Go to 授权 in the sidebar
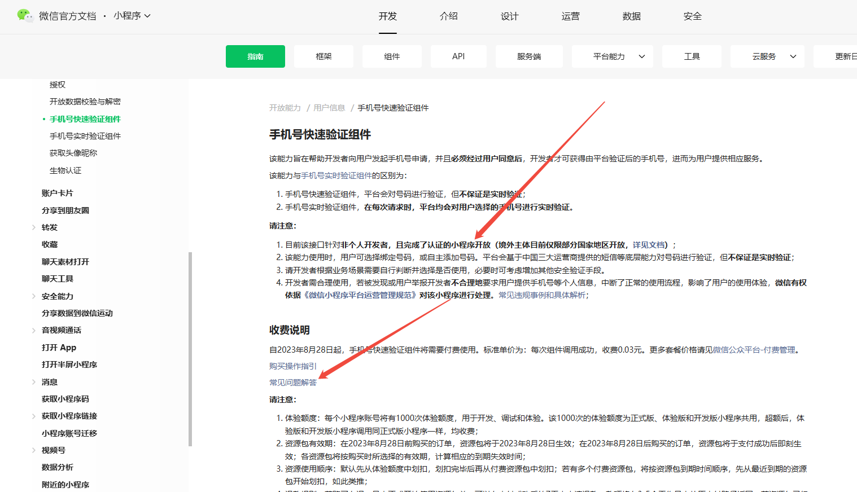Screen dimensions: 857x492 (x=58, y=85)
